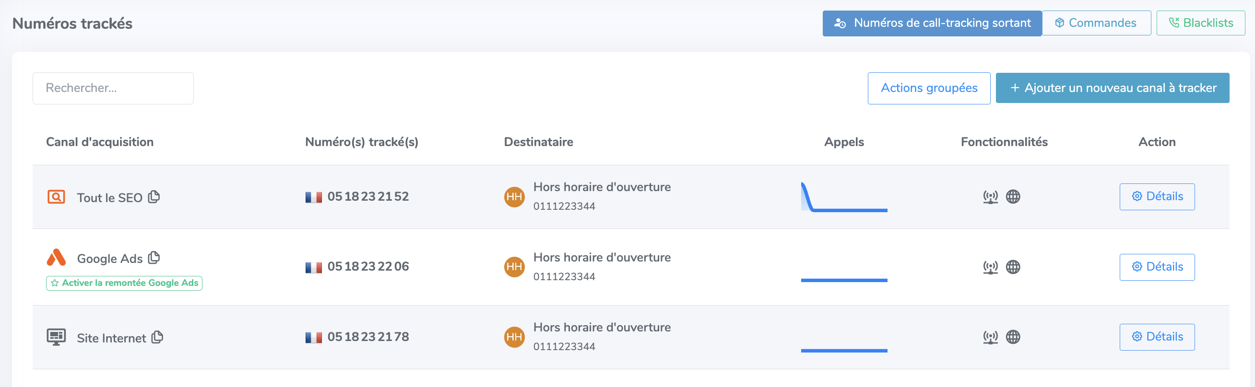Screen dimensions: 1255x387
Task: Open Numéros de call-tracking sortant
Action: coord(932,23)
